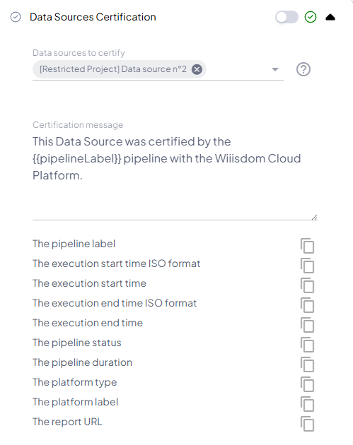
Task: Copy the platform label variable
Action: click(x=307, y=404)
